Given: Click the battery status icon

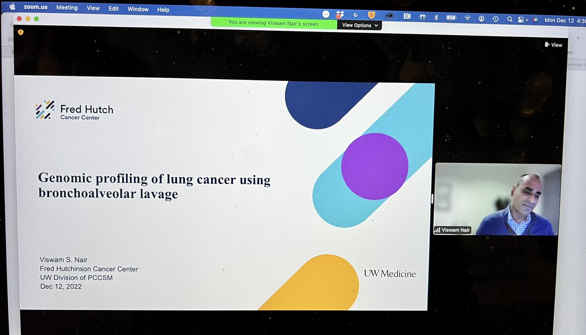Looking at the screenshot, I should [x=451, y=18].
